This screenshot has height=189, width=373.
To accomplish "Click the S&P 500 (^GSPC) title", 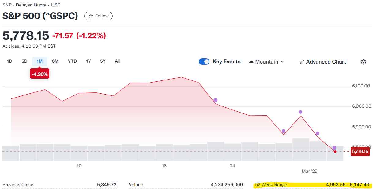I will point(40,16).
